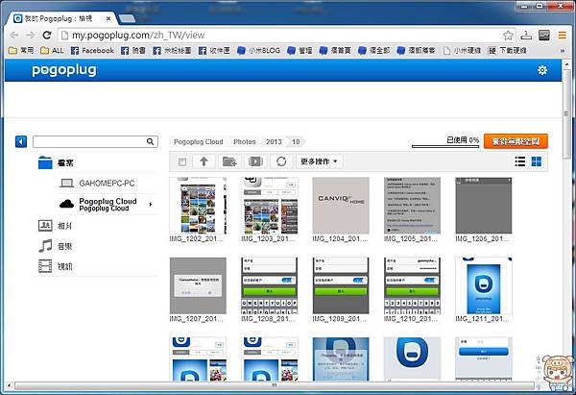This screenshot has height=395, width=576.
Task: Expand Pogoplug Cloud arrow in sidebar
Action: pyautogui.click(x=151, y=205)
